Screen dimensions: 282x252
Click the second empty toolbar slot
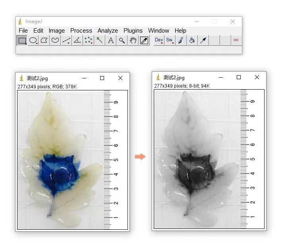226,40
